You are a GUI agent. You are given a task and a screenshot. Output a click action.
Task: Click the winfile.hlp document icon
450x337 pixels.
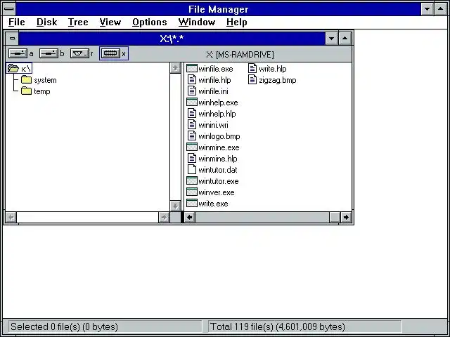(192, 79)
